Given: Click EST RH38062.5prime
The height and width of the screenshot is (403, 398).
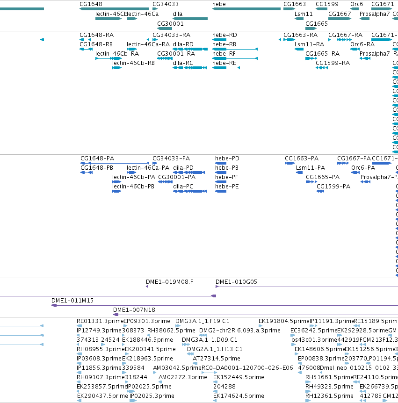Looking at the screenshot, I should (x=171, y=330).
